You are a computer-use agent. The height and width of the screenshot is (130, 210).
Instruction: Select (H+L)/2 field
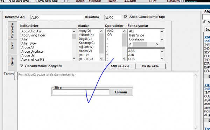(x=84, y=55)
